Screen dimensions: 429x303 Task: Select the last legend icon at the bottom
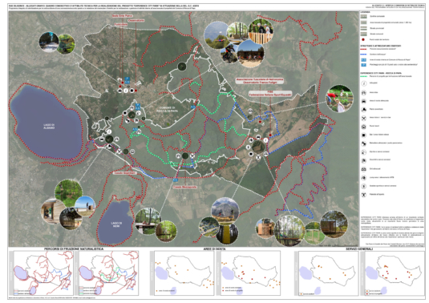363,195
